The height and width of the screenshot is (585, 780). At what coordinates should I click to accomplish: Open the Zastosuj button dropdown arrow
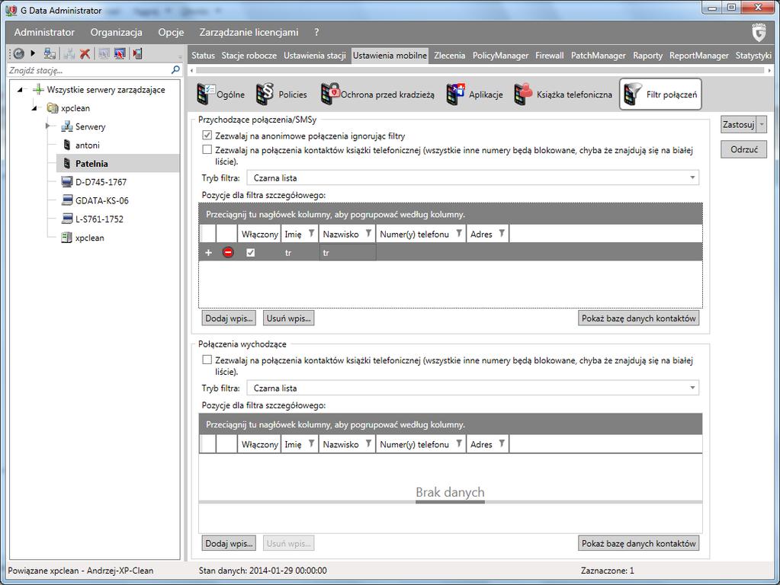coord(762,124)
